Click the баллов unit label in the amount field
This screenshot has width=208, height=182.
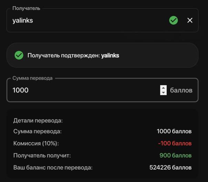click(181, 90)
